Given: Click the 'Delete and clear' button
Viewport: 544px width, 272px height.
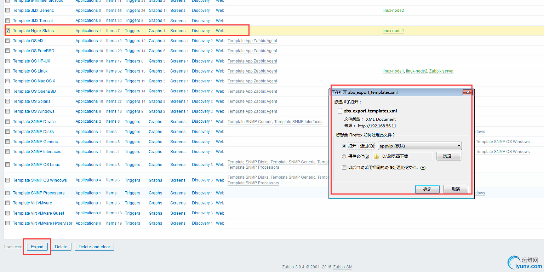Looking at the screenshot, I should point(94,247).
